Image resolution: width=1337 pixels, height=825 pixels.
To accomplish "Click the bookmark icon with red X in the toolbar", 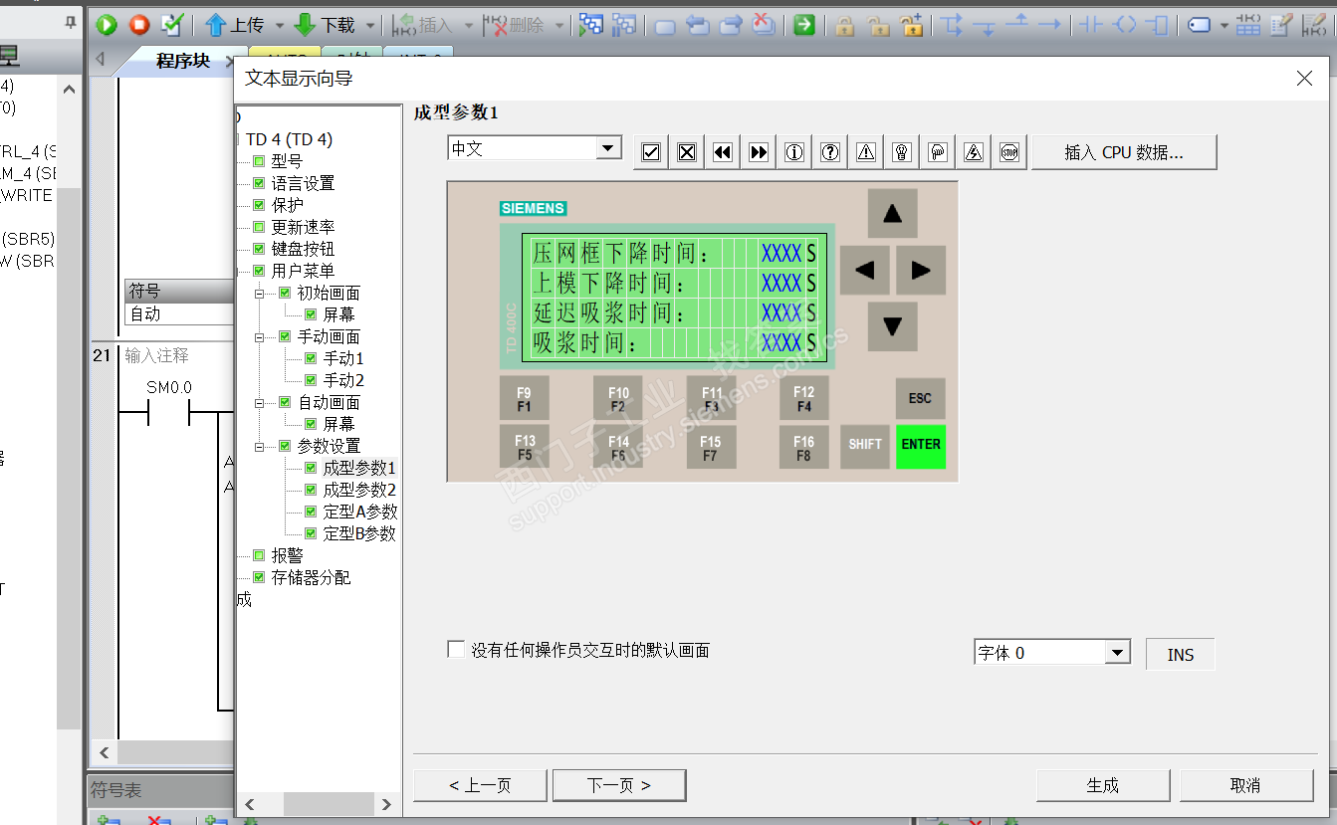I will tap(764, 25).
